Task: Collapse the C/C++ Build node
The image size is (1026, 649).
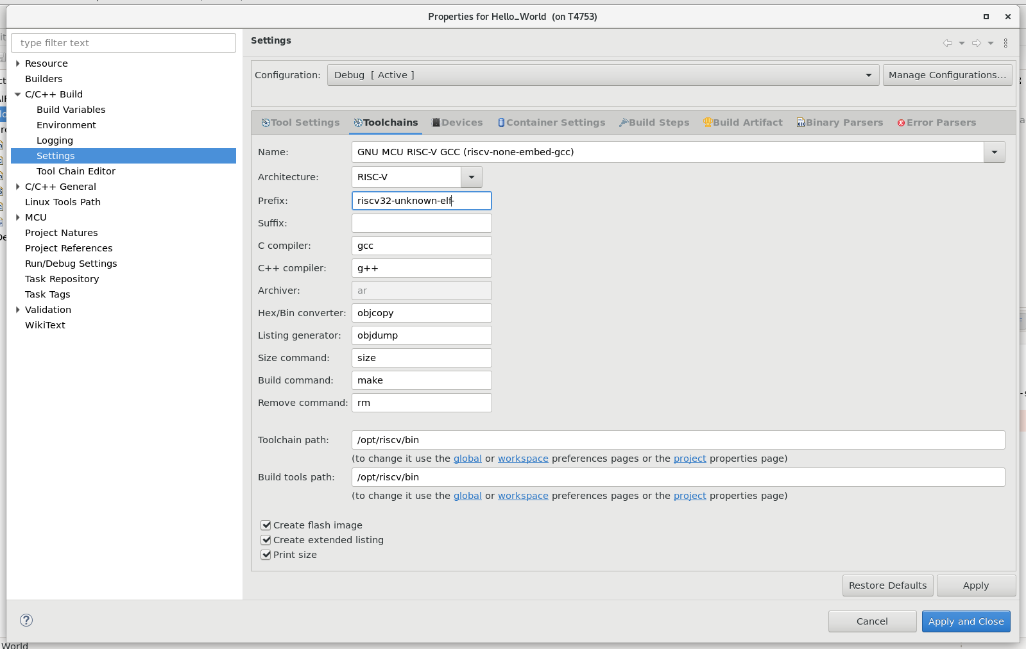Action: tap(18, 94)
